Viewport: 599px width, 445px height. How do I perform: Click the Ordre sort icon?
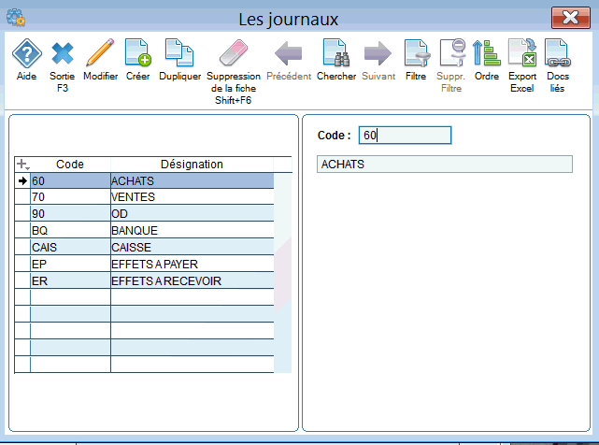(486, 55)
